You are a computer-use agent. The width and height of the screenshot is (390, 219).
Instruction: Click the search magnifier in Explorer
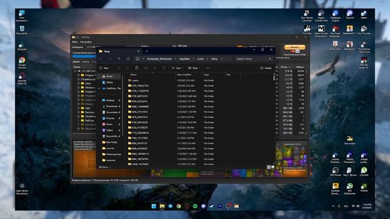tap(270, 59)
